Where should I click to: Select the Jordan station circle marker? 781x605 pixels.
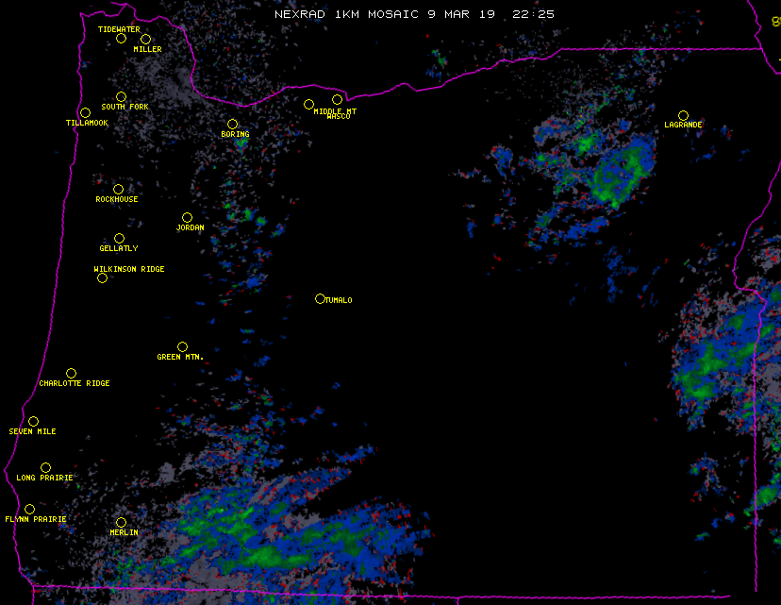(187, 218)
